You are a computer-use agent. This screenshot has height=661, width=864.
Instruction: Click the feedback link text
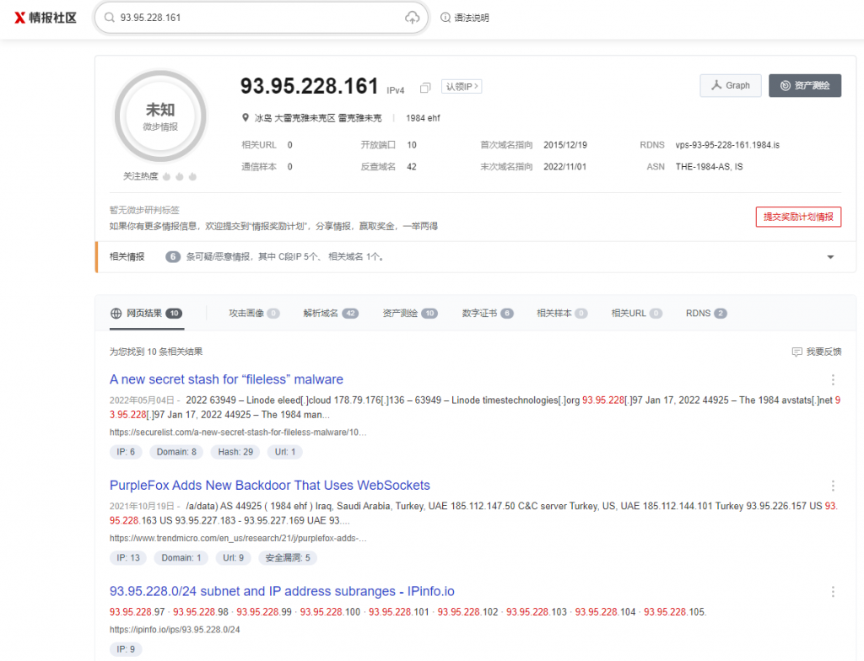click(x=823, y=352)
